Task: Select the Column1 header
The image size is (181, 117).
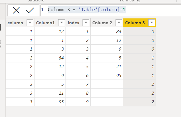Action: [x=50, y=23]
